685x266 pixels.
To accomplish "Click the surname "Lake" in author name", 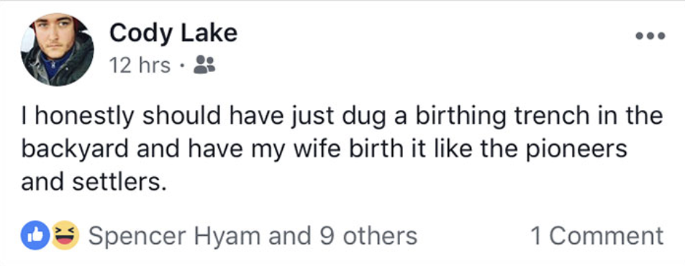I will pyautogui.click(x=209, y=33).
